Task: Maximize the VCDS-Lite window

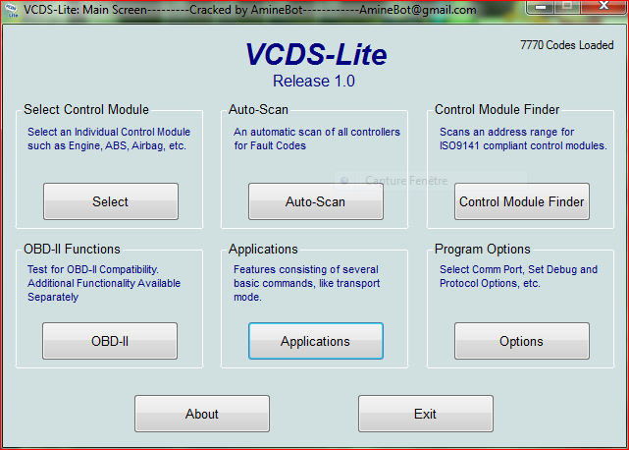Action: [567, 7]
